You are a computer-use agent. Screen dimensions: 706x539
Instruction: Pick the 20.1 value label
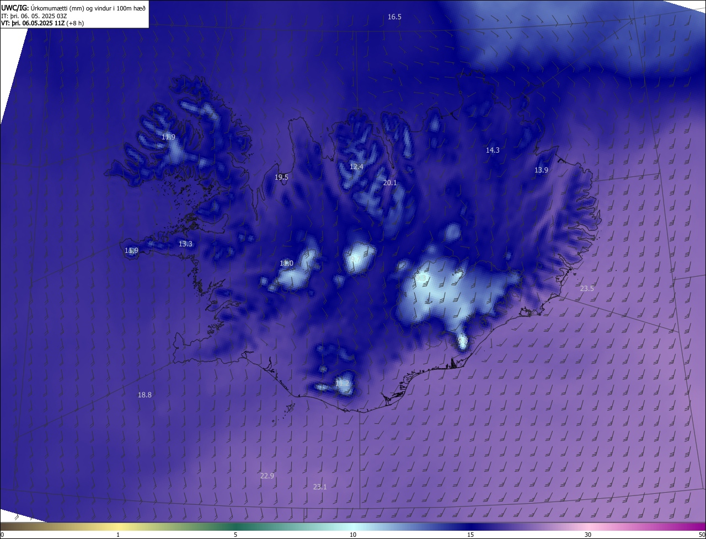[x=390, y=183]
